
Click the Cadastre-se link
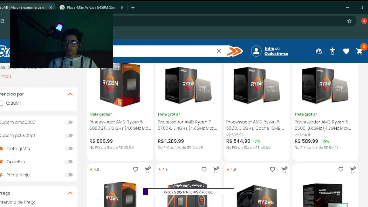[276, 53]
